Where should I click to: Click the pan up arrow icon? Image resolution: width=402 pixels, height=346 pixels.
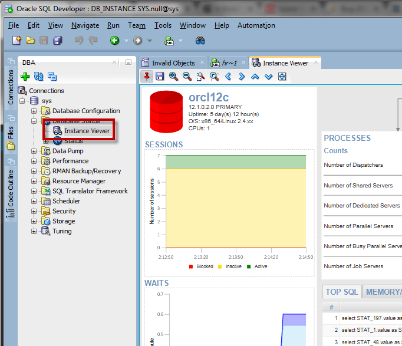255,77
